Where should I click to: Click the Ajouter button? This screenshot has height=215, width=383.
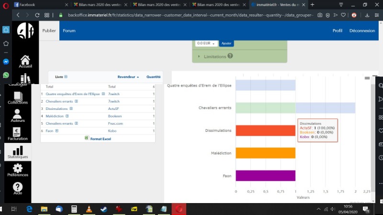tap(226, 43)
